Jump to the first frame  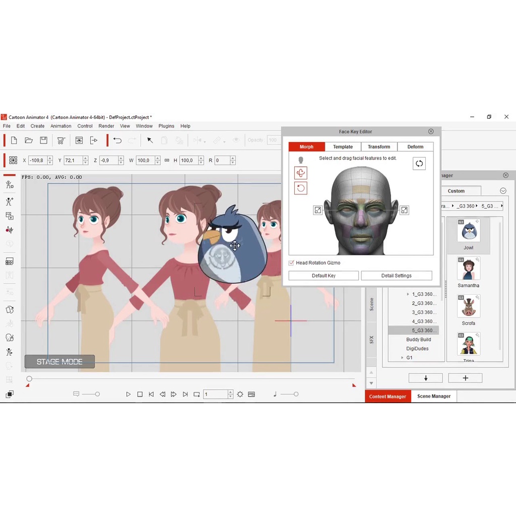(151, 394)
